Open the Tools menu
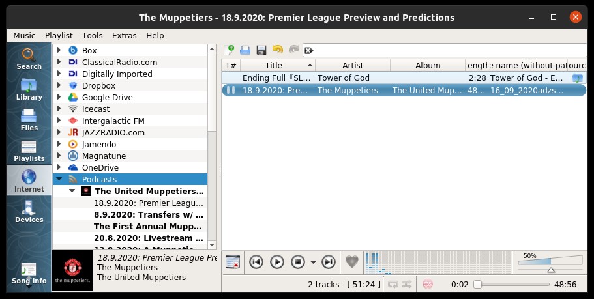This screenshot has height=299, width=594. tap(92, 36)
